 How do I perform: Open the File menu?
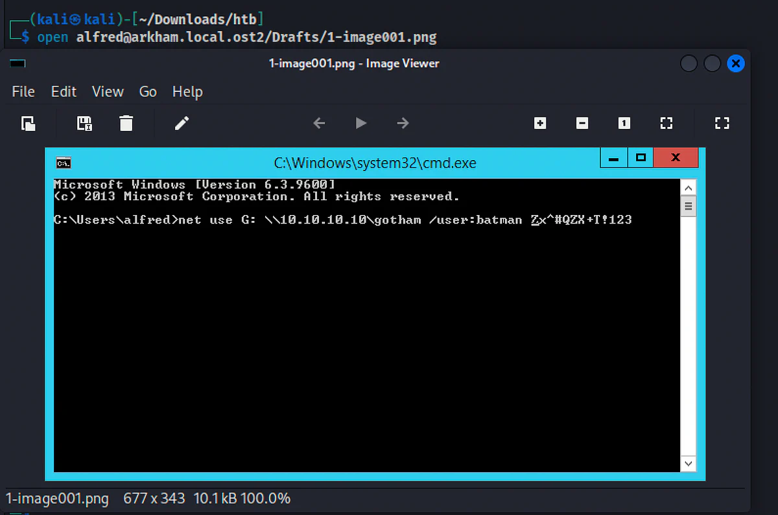(23, 92)
